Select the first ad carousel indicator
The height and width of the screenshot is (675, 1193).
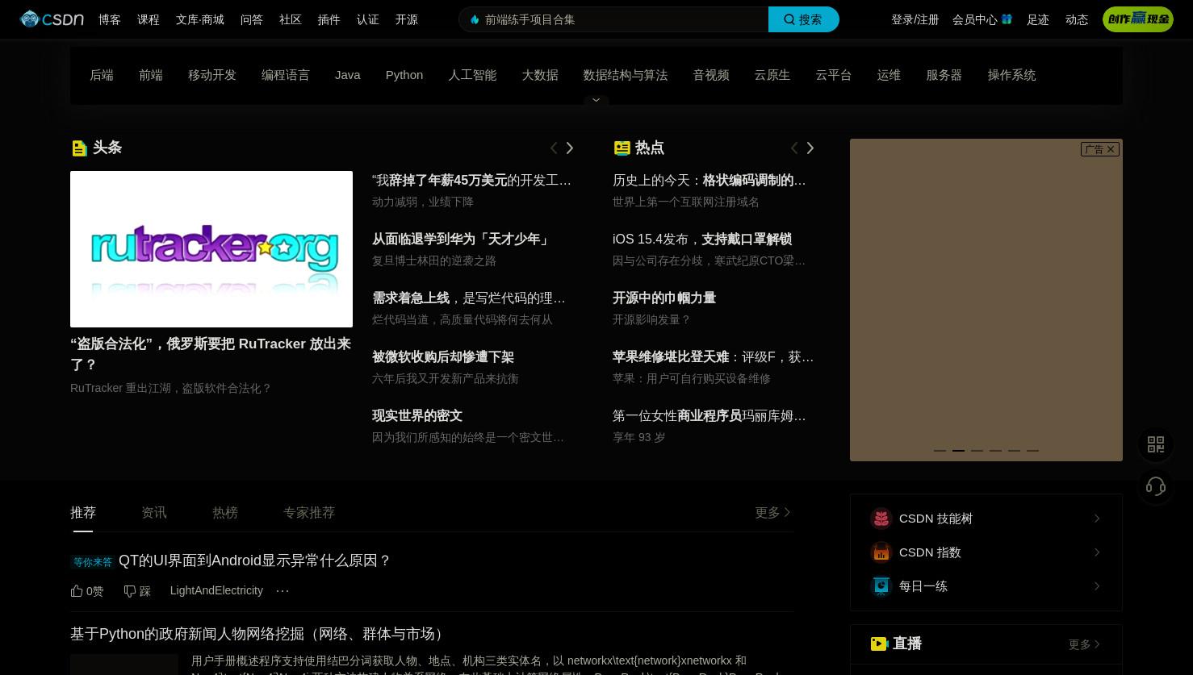coord(940,451)
